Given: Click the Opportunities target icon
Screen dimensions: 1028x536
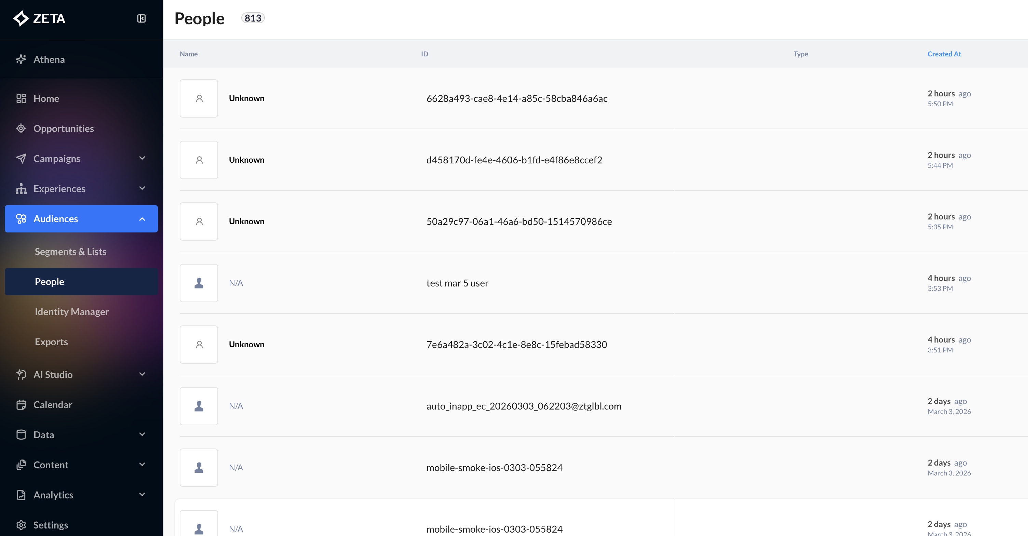Looking at the screenshot, I should [21, 129].
